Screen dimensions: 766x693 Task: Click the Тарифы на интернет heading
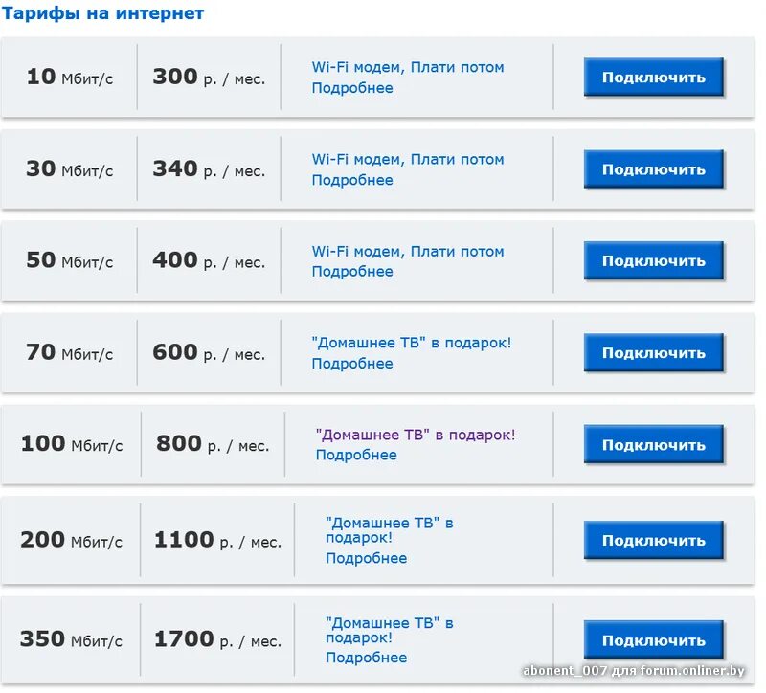(102, 13)
